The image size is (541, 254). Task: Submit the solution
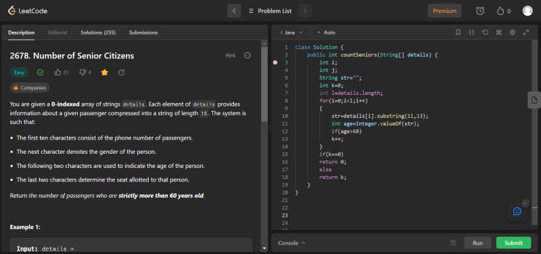513,242
